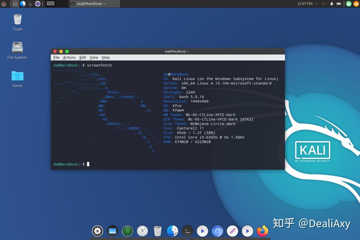Click the 'CPU: Intel Core i5-8265U' line
Image resolution: width=360 pixels, height=240 pixels.
coord(204,137)
